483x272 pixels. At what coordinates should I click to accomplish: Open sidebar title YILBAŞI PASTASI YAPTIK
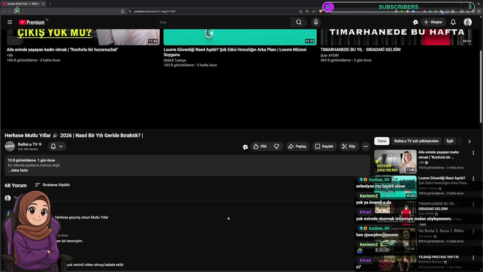click(438, 257)
